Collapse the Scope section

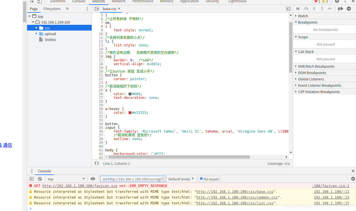[x=325, y=37]
